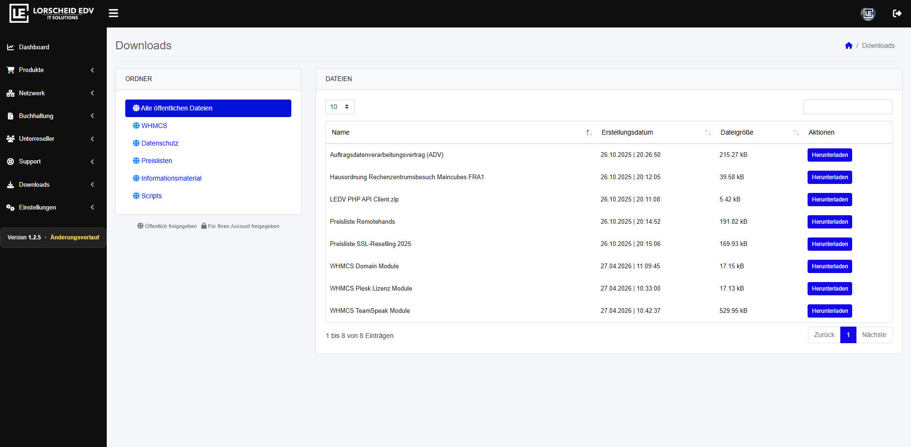Viewport: 911px width, 447px height.
Task: Open the entries-per-page dropdown showing 10
Action: coord(340,107)
